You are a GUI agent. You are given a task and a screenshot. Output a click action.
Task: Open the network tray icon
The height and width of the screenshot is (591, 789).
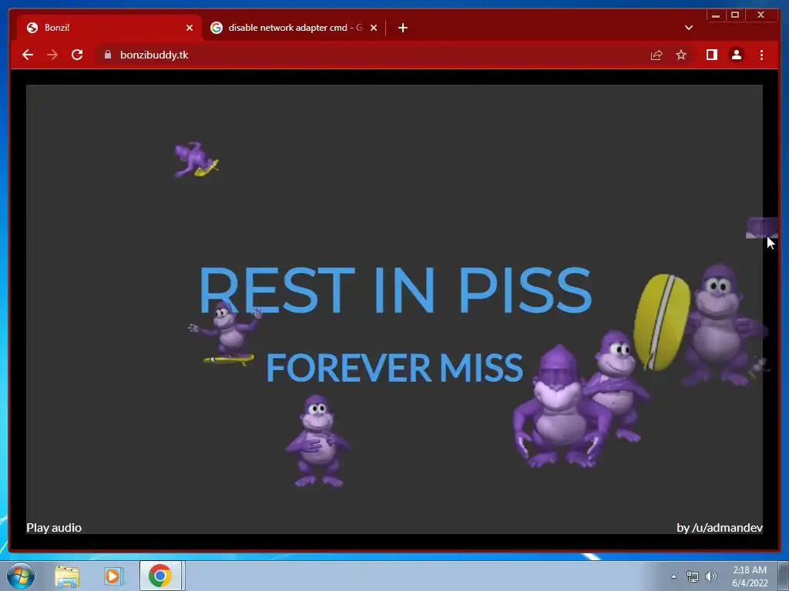(x=693, y=576)
